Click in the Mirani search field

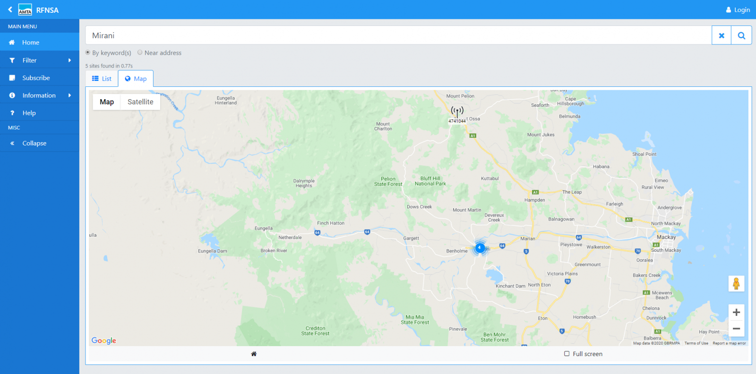click(x=398, y=35)
